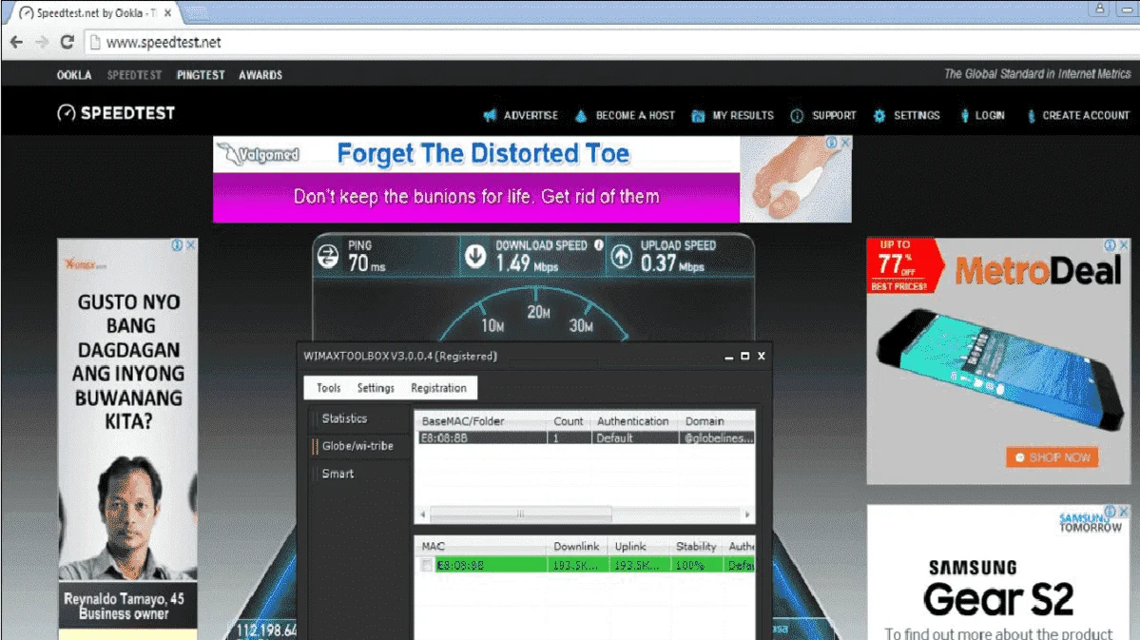
Task: Open BECOME A HOST link
Action: point(635,115)
